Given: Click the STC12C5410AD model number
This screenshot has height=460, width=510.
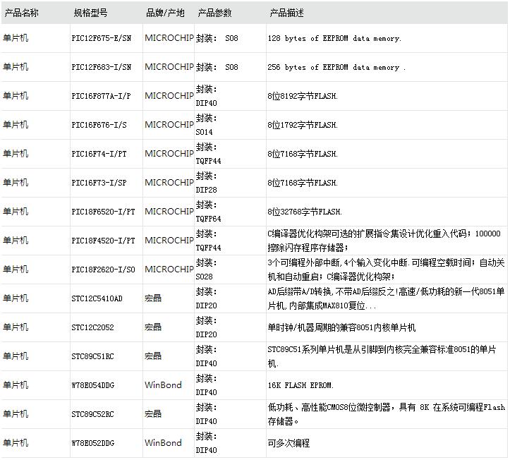Looking at the screenshot, I should pyautogui.click(x=97, y=298).
